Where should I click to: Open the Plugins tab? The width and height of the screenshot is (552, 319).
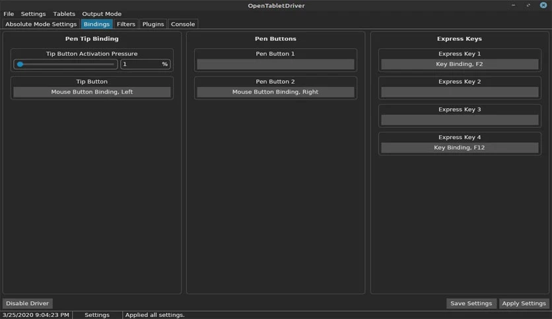(x=153, y=24)
